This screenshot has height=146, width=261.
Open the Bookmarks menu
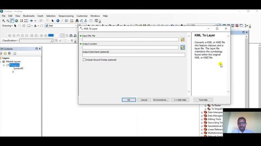[29, 16]
